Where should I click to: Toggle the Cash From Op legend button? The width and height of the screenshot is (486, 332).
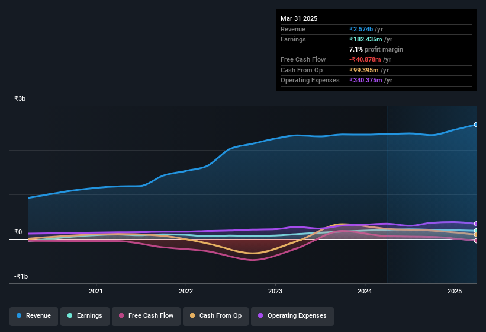point(215,316)
